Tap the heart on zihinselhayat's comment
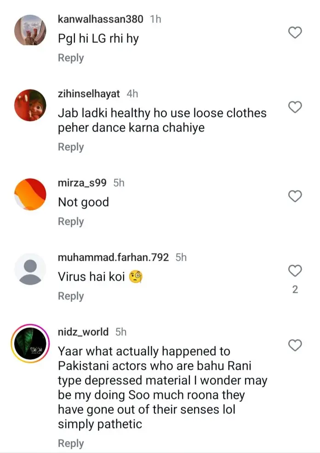This screenshot has height=453, width=320. [x=295, y=107]
